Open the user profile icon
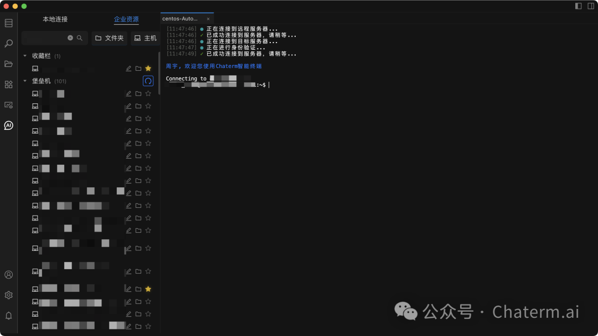The image size is (598, 336). pos(8,275)
